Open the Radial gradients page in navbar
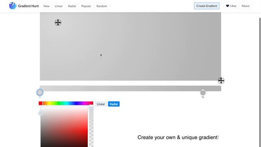The height and width of the screenshot is (147, 261). (72, 6)
